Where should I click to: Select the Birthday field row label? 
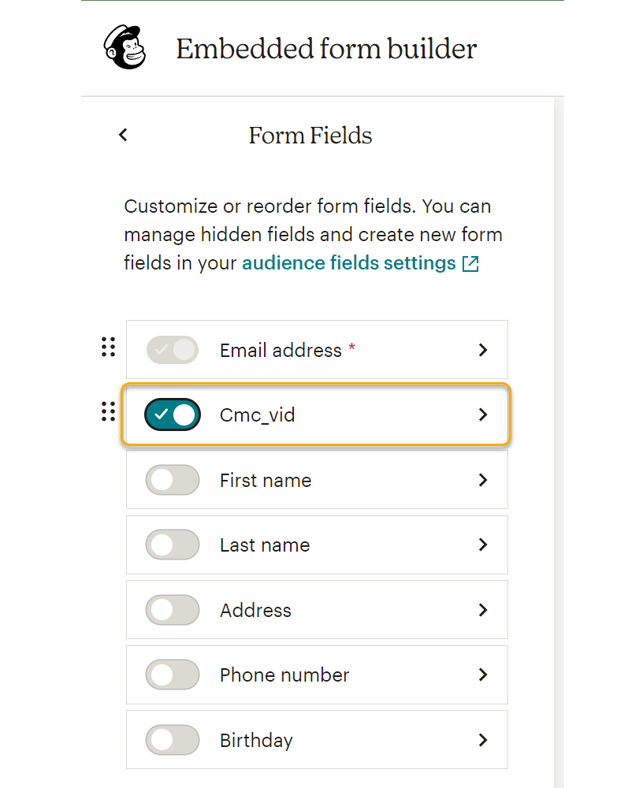pyautogui.click(x=256, y=741)
